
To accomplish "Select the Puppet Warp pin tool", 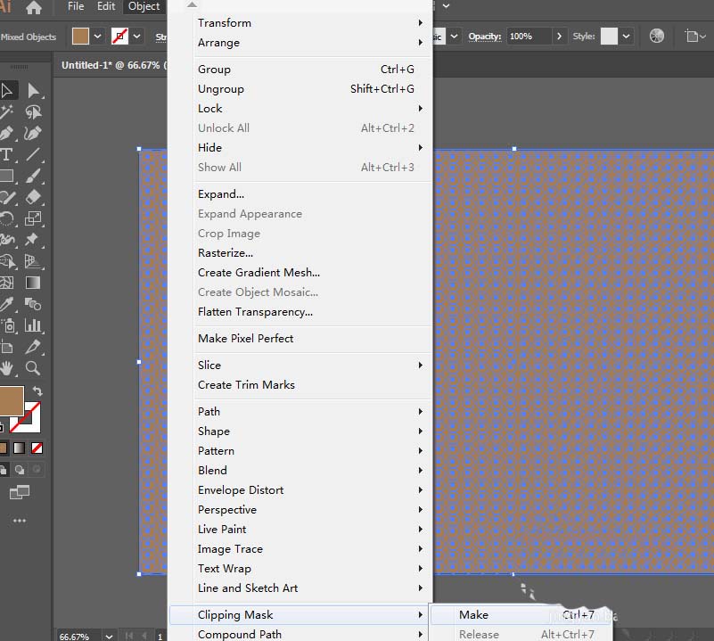I will tap(33, 240).
